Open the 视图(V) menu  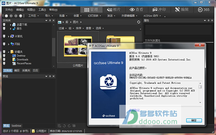(x=31, y=10)
